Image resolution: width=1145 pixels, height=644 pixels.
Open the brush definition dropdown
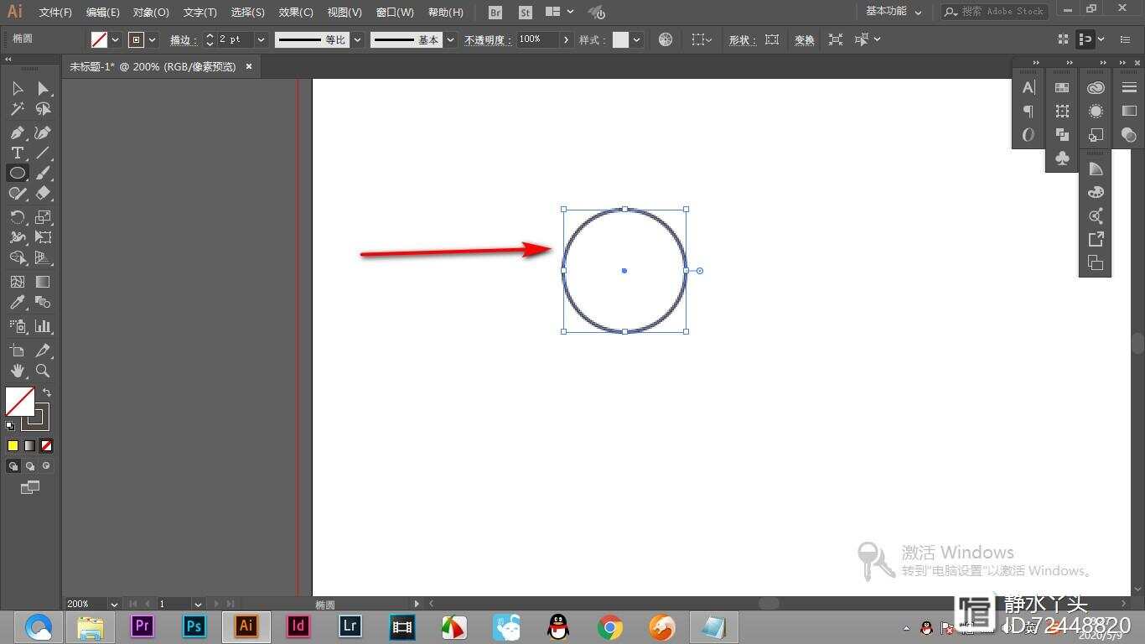[x=451, y=39]
